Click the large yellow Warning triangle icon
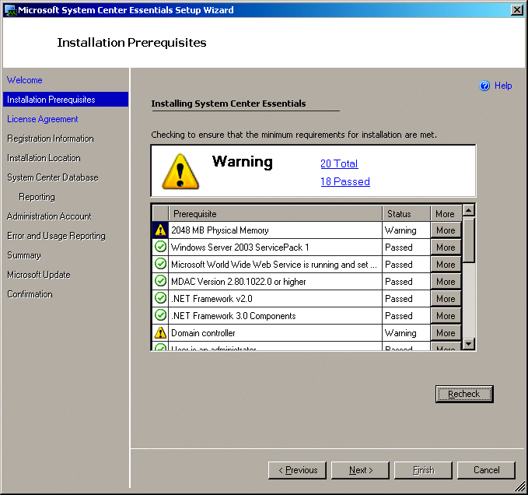The width and height of the screenshot is (528, 495). pyautogui.click(x=180, y=170)
